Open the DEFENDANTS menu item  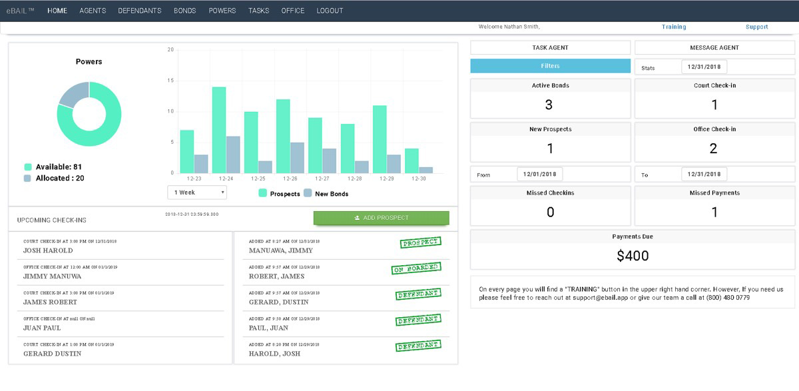[139, 10]
